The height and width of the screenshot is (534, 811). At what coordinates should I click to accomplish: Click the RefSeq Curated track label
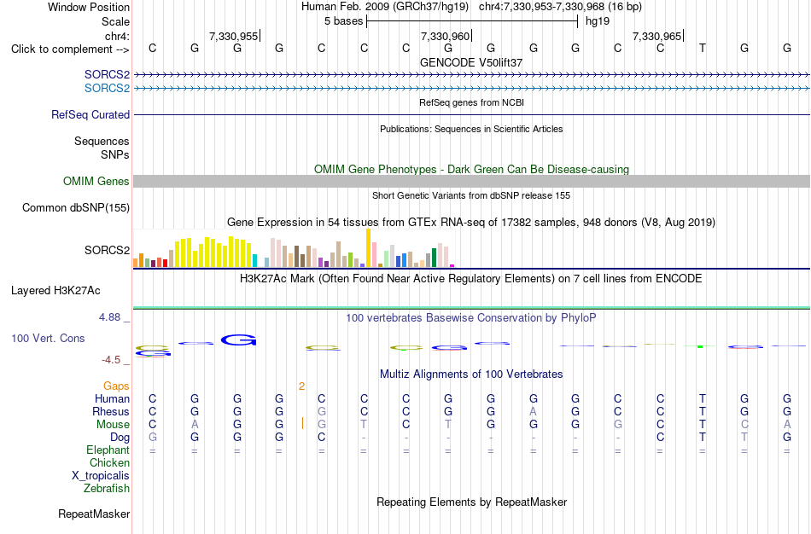coord(90,115)
